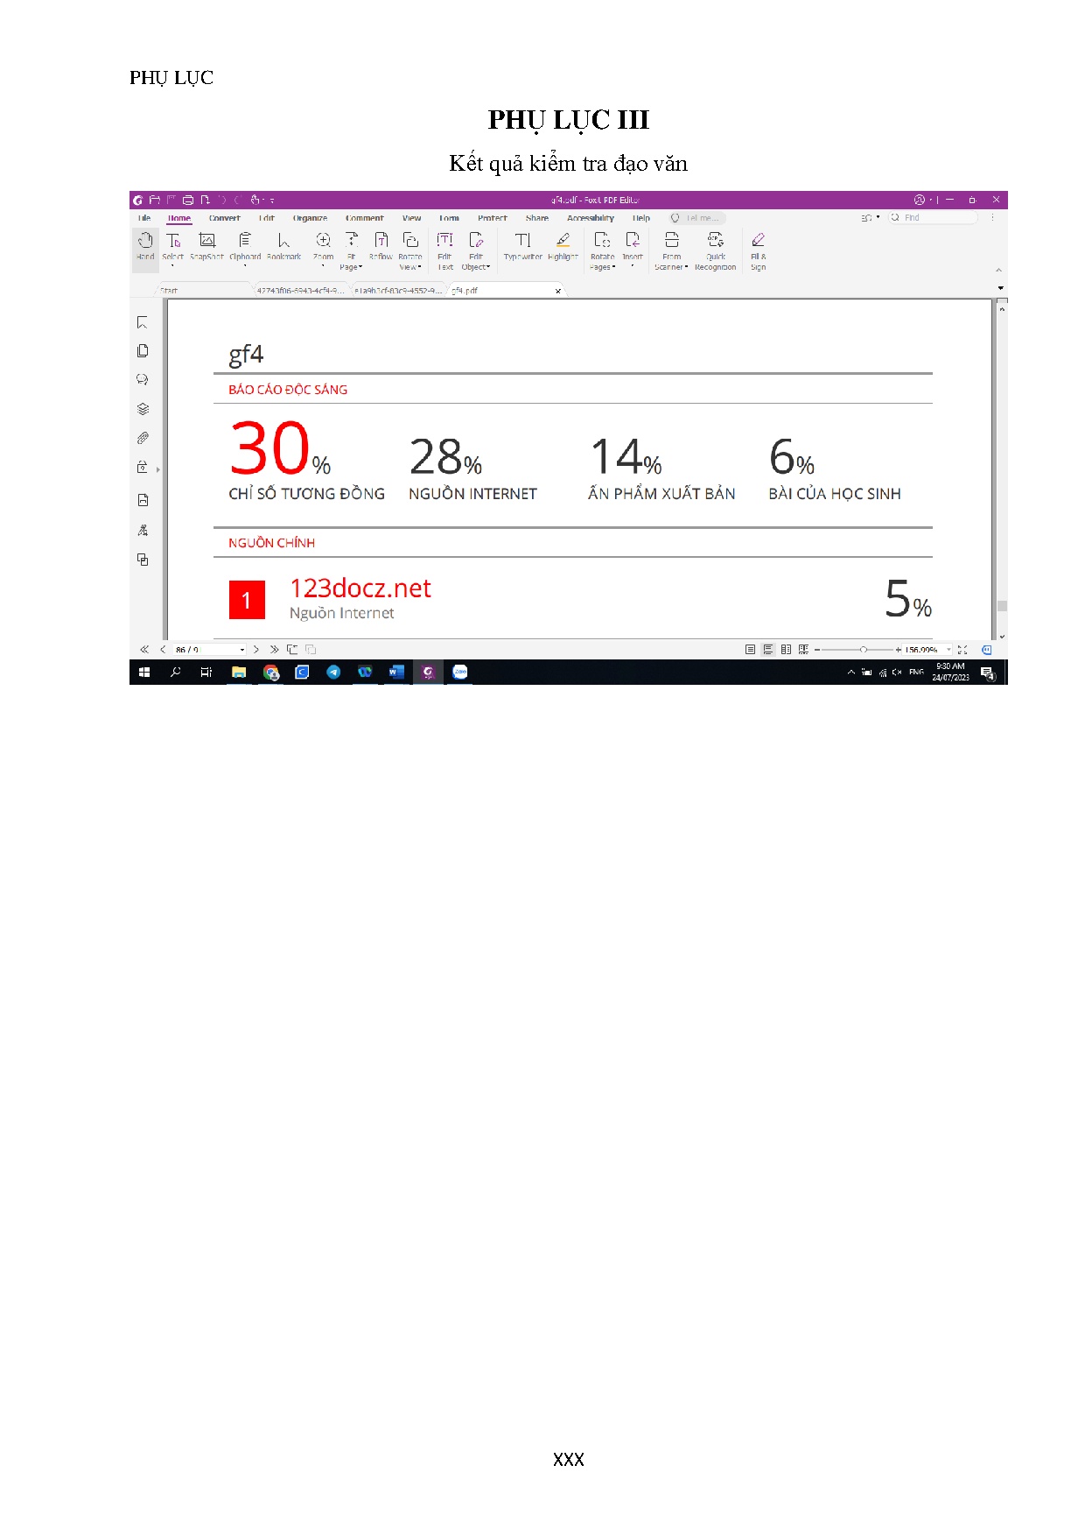The width and height of the screenshot is (1085, 1536).
Task: Open the Comment ribbon tab
Action: pos(364,218)
